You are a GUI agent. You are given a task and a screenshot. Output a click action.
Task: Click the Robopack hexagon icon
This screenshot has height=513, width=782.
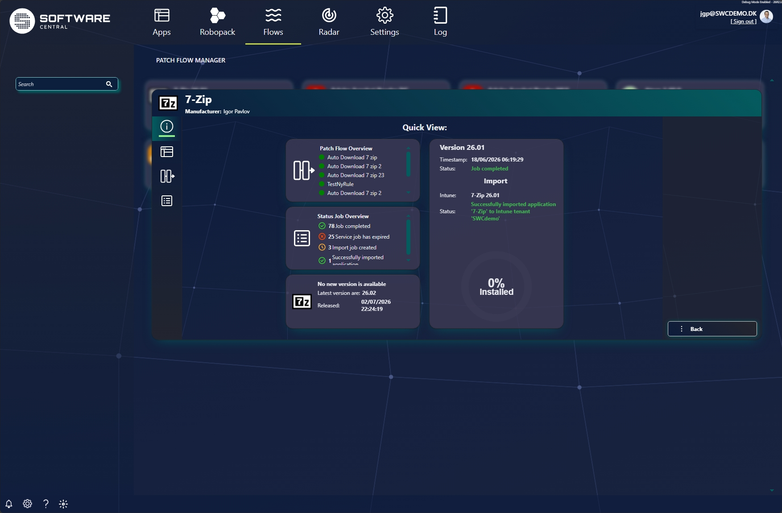[217, 15]
